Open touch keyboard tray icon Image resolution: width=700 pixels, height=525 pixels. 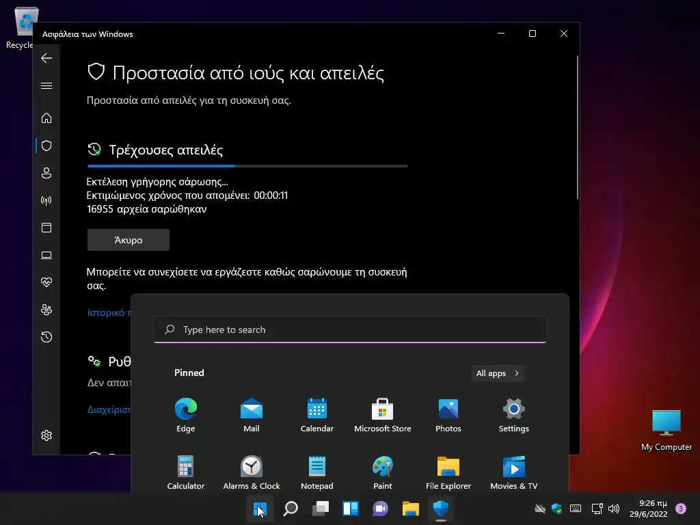pos(576,509)
